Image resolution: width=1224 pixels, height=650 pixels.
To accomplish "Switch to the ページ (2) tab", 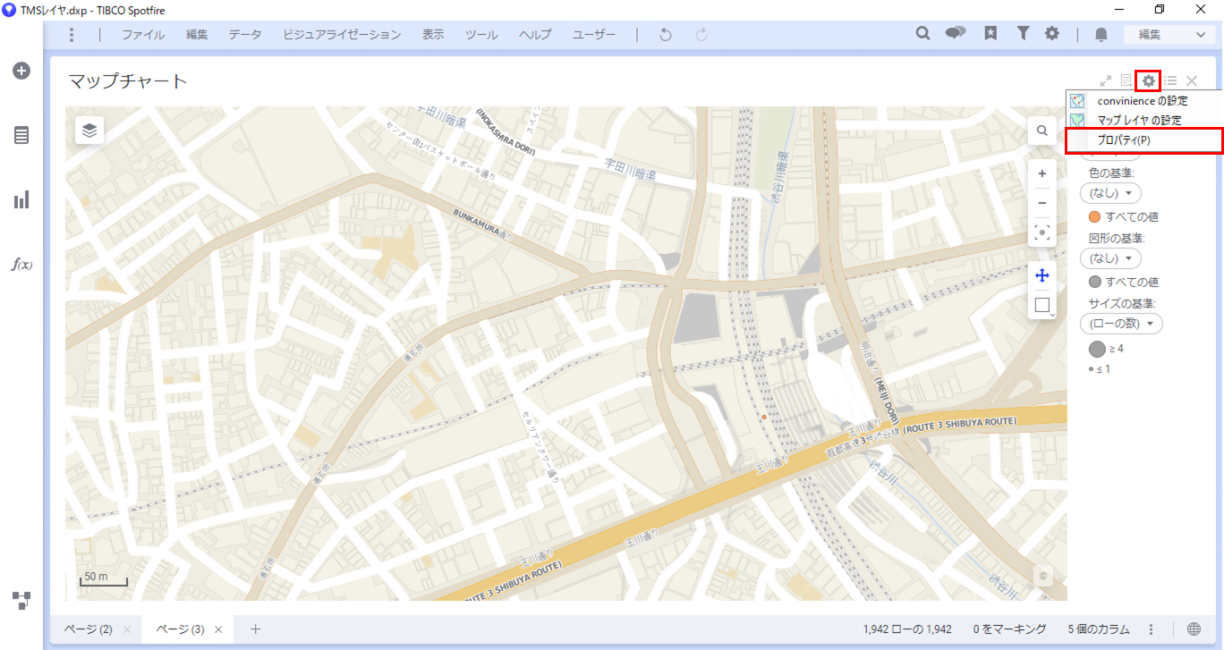I will 88,629.
